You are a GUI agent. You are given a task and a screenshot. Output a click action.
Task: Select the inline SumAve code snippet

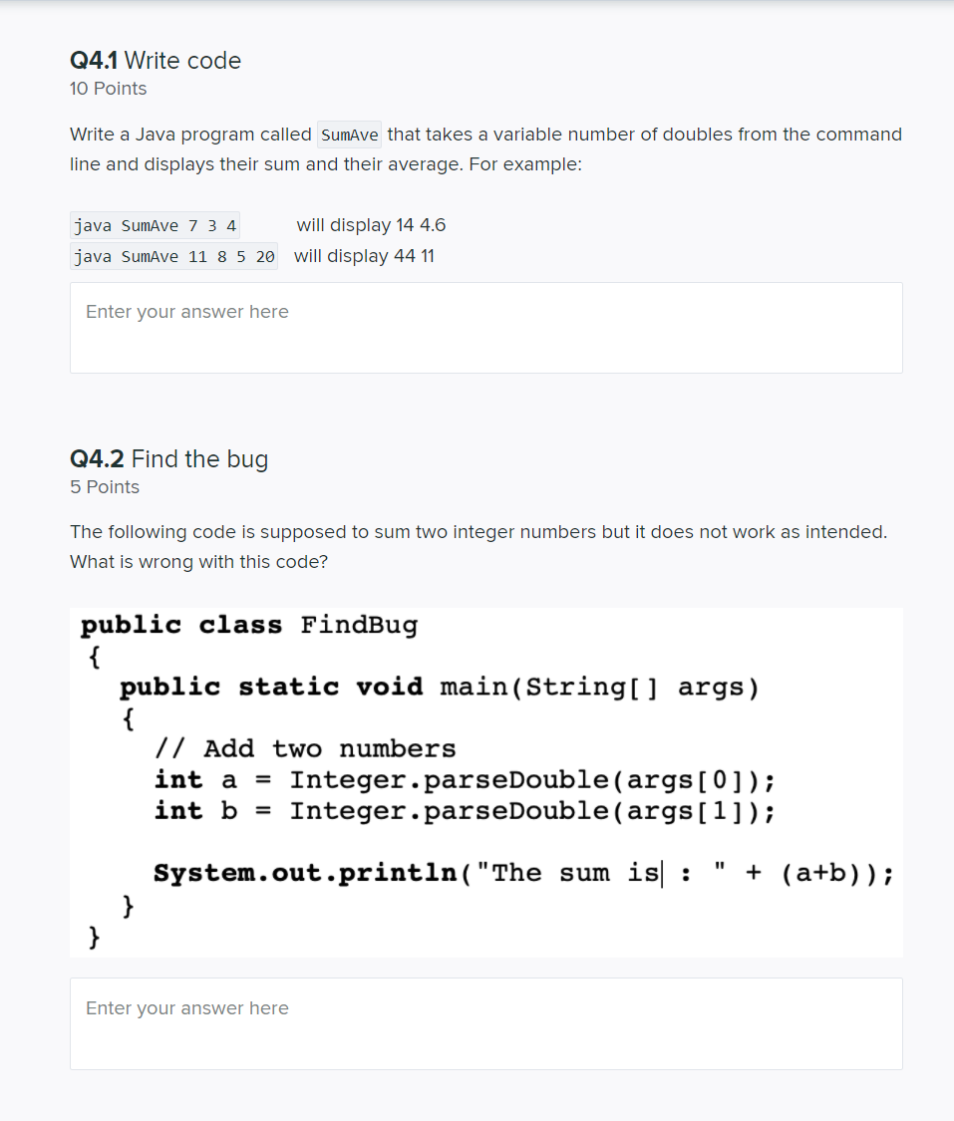tap(348, 135)
